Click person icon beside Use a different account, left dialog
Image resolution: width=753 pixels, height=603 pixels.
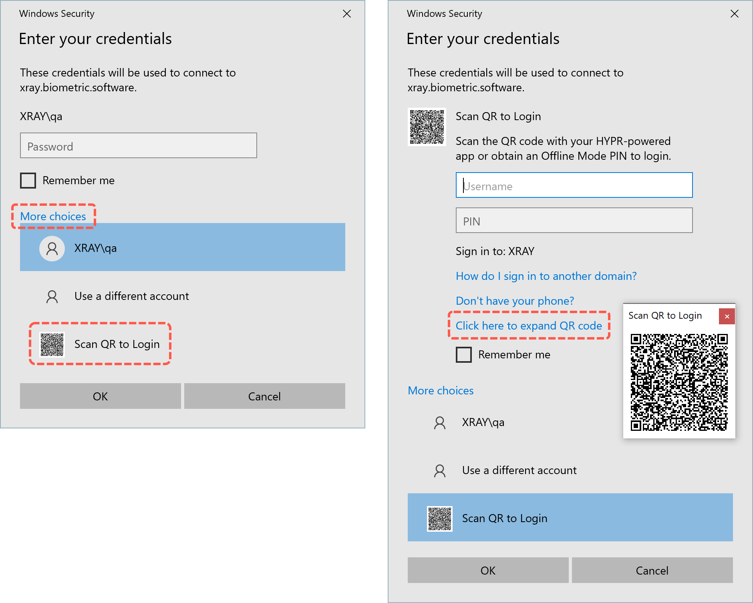click(52, 297)
